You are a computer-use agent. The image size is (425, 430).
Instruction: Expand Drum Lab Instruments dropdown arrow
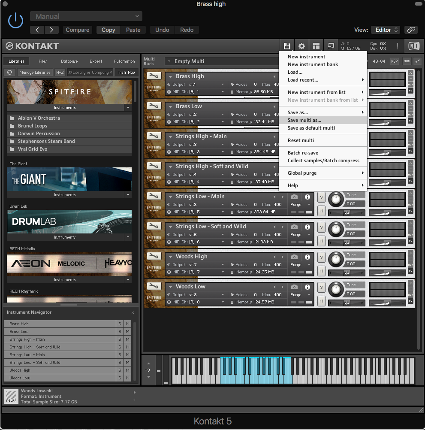(x=128, y=237)
